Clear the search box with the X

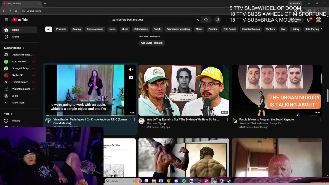tap(198, 20)
